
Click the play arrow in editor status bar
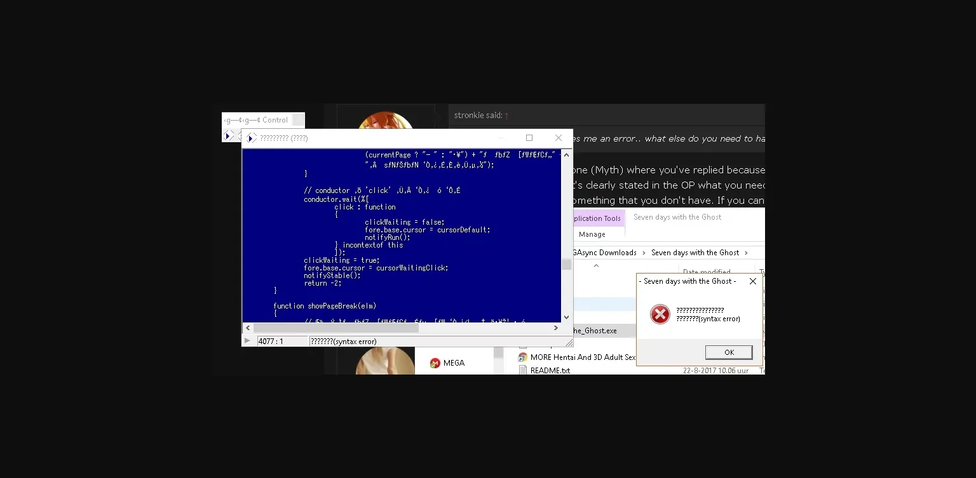[248, 342]
